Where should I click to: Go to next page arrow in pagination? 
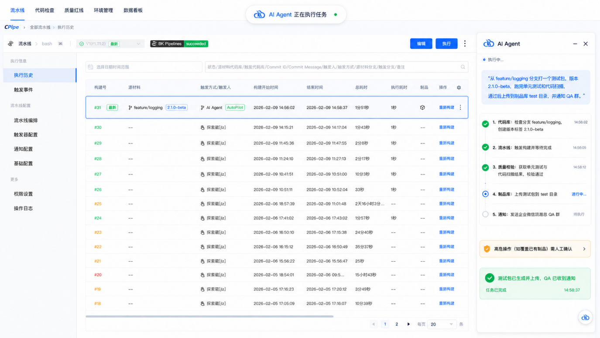(x=408, y=324)
